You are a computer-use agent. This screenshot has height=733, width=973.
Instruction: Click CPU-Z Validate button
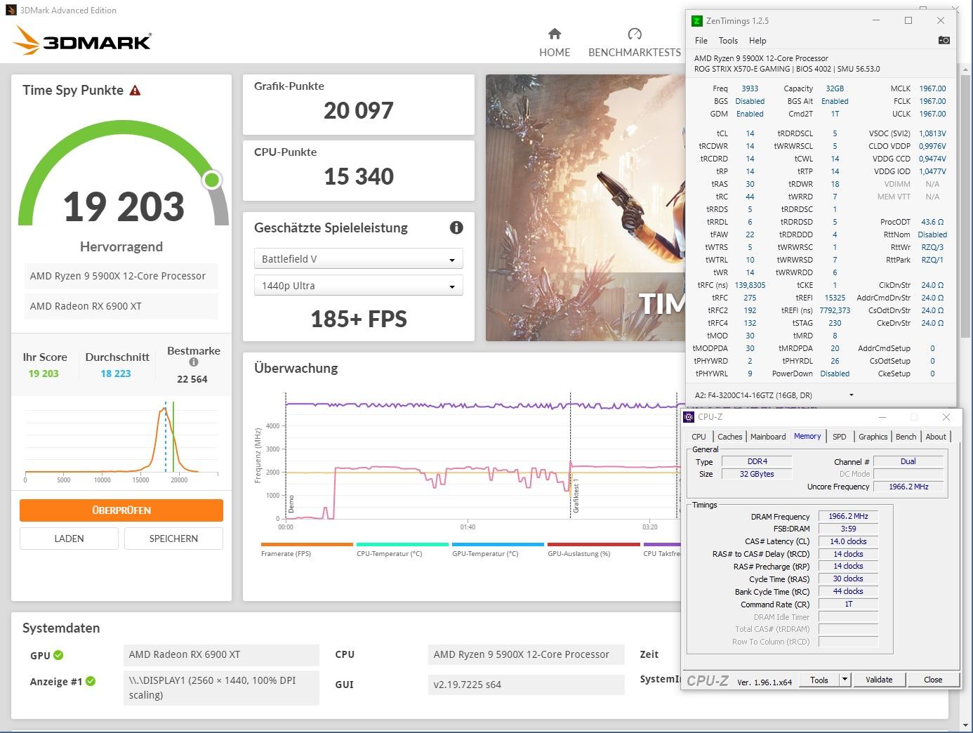(x=879, y=680)
